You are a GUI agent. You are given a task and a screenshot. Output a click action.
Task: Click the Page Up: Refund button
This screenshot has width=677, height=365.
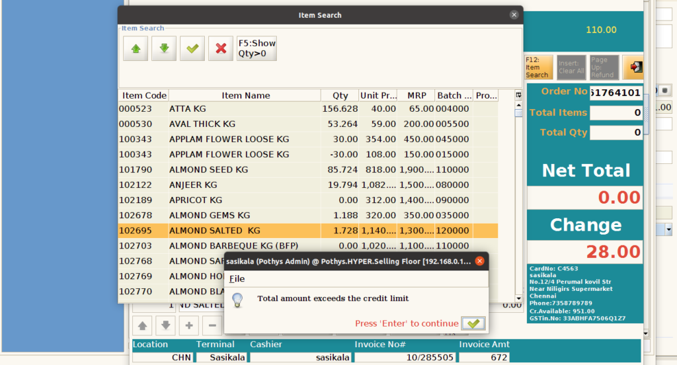[604, 67]
